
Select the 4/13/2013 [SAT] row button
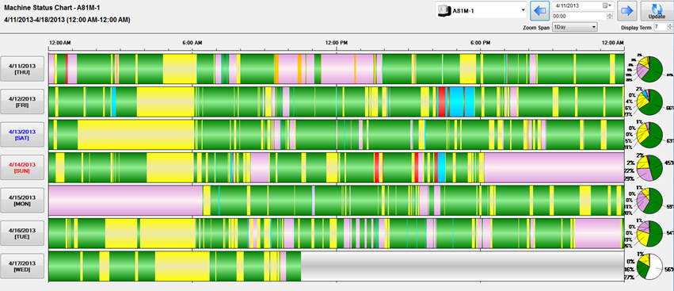[22, 134]
